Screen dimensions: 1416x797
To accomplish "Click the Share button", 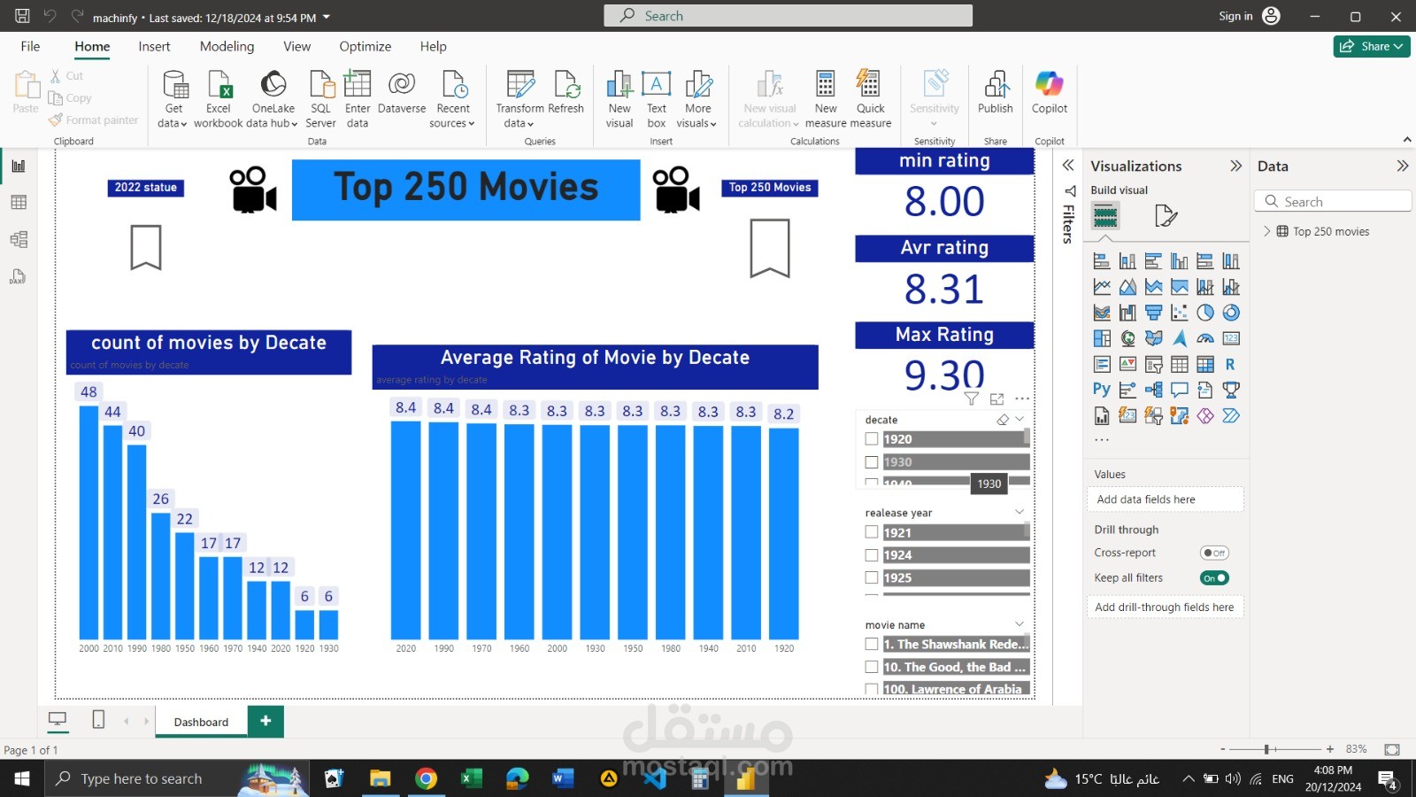I will 1372,46.
